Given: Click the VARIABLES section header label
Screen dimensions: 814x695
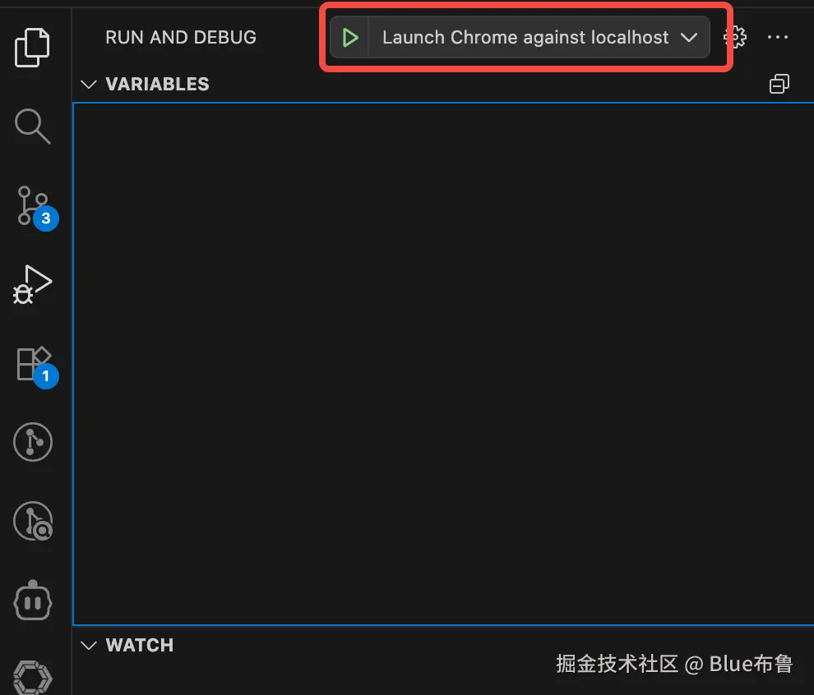Looking at the screenshot, I should point(157,84).
